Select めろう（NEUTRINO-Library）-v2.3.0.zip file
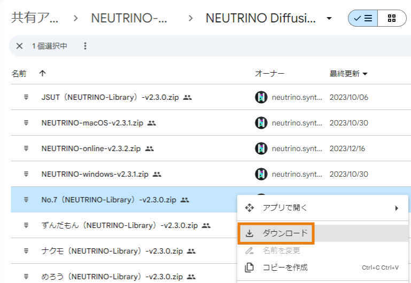 (x=112, y=277)
